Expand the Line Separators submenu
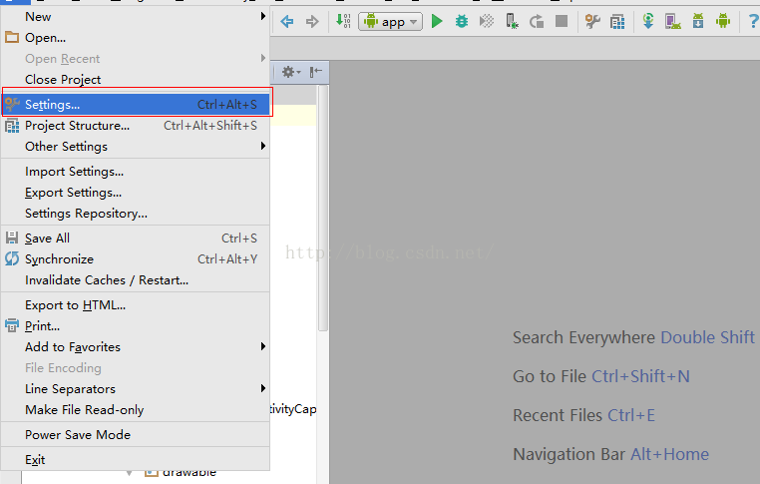 point(136,388)
